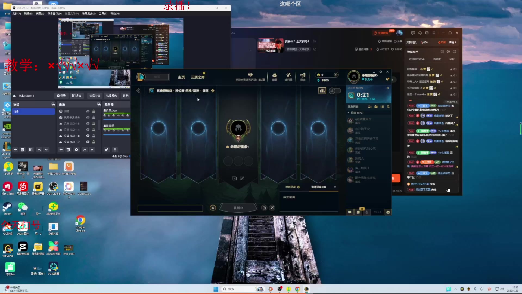Toggle visibility of 视频采集设备 source

88,118
